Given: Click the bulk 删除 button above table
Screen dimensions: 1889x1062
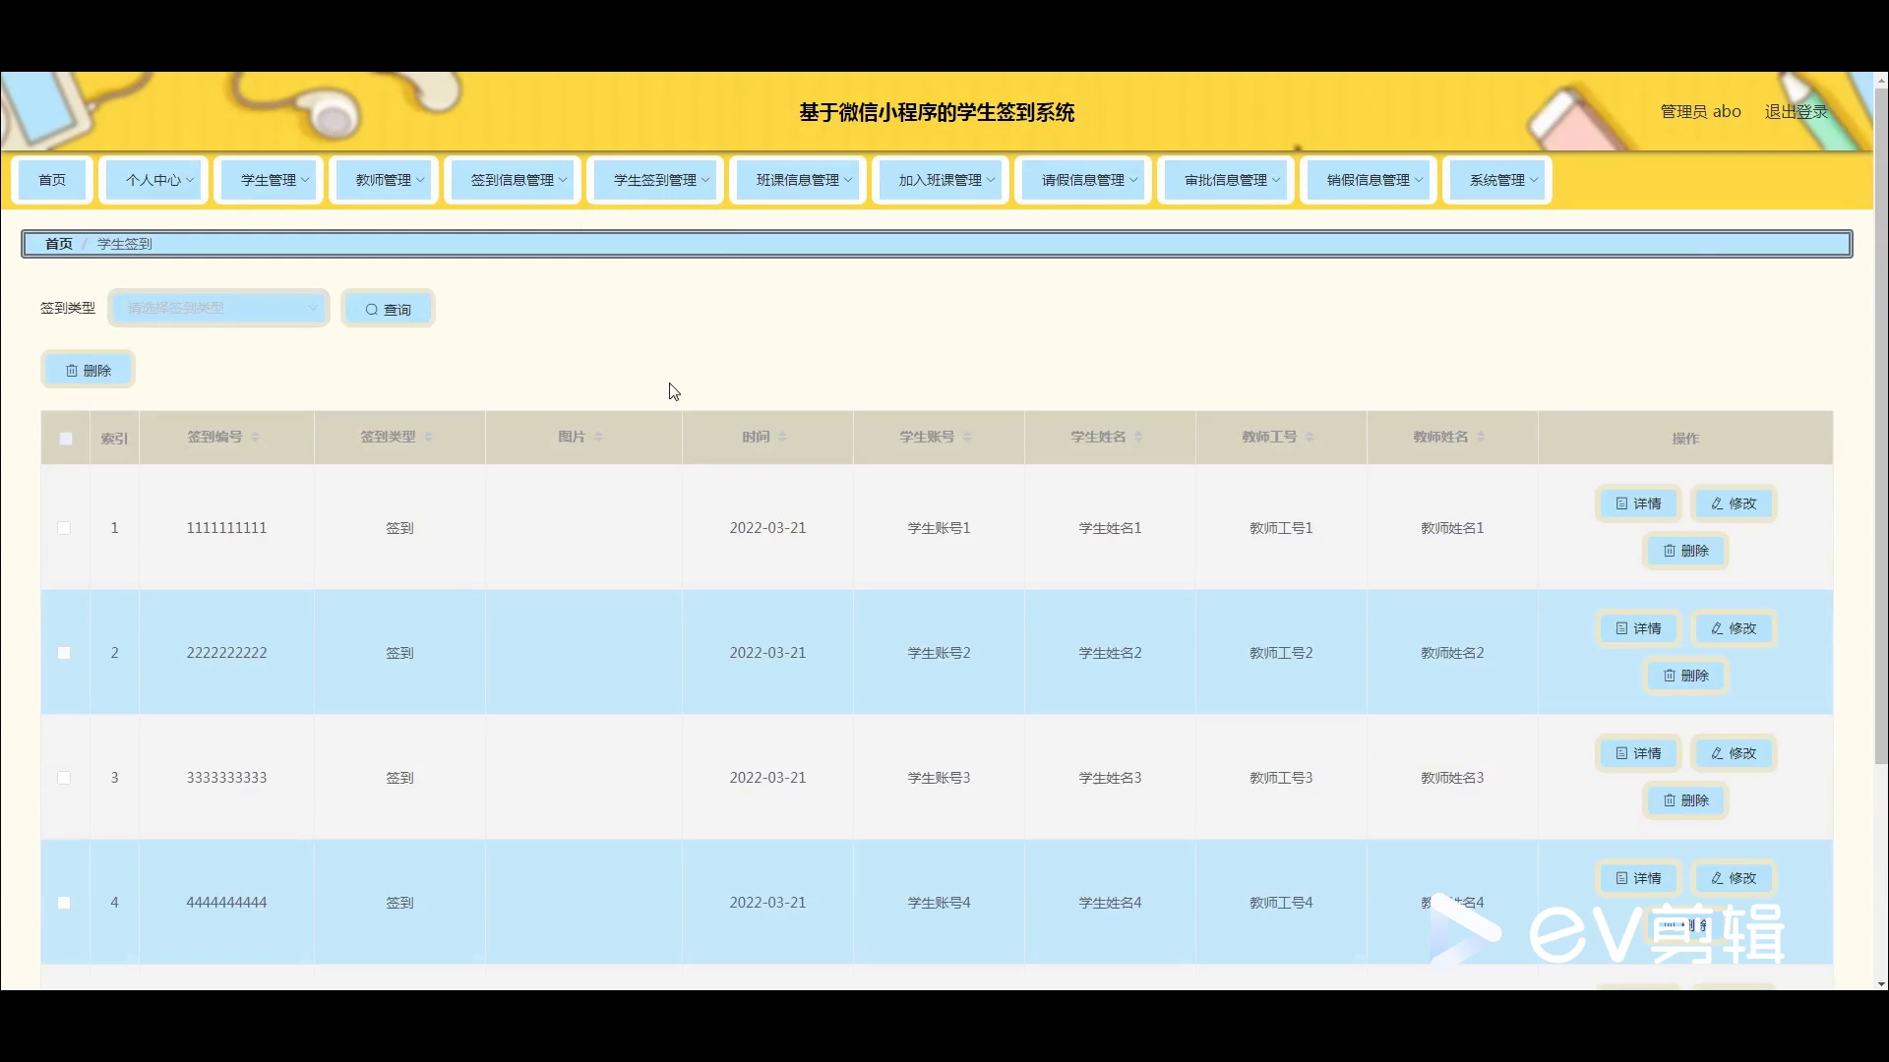Looking at the screenshot, I should coord(88,370).
